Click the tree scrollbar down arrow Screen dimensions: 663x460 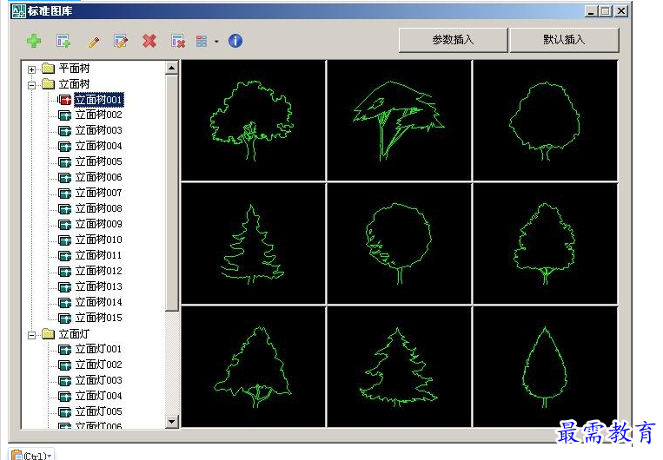pyautogui.click(x=172, y=422)
